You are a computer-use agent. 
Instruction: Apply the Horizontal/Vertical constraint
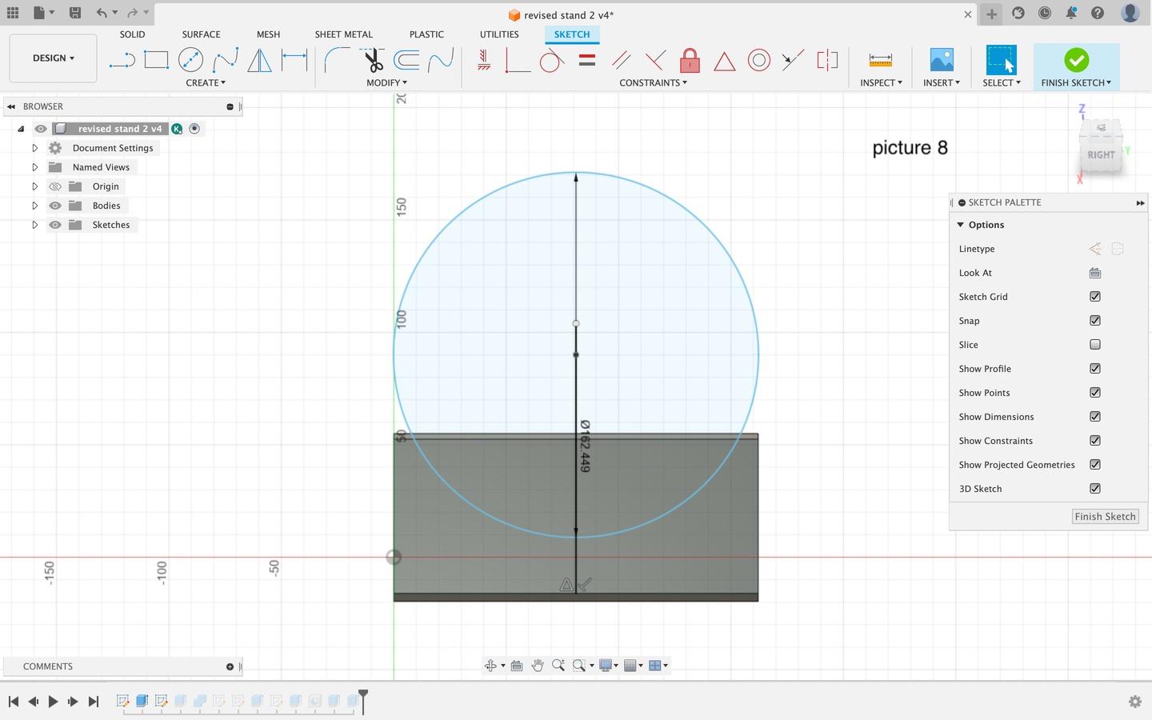(x=483, y=60)
